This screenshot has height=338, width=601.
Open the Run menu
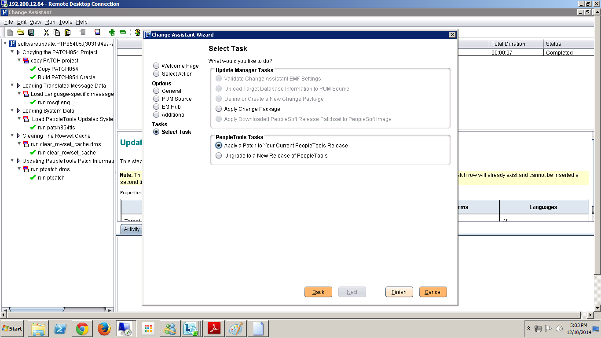tap(50, 22)
